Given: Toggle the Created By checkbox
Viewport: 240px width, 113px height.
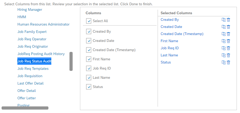Looking at the screenshot, I should point(89,32).
